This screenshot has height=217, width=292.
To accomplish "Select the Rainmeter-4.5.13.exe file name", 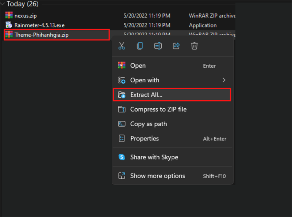I will tap(39, 25).
